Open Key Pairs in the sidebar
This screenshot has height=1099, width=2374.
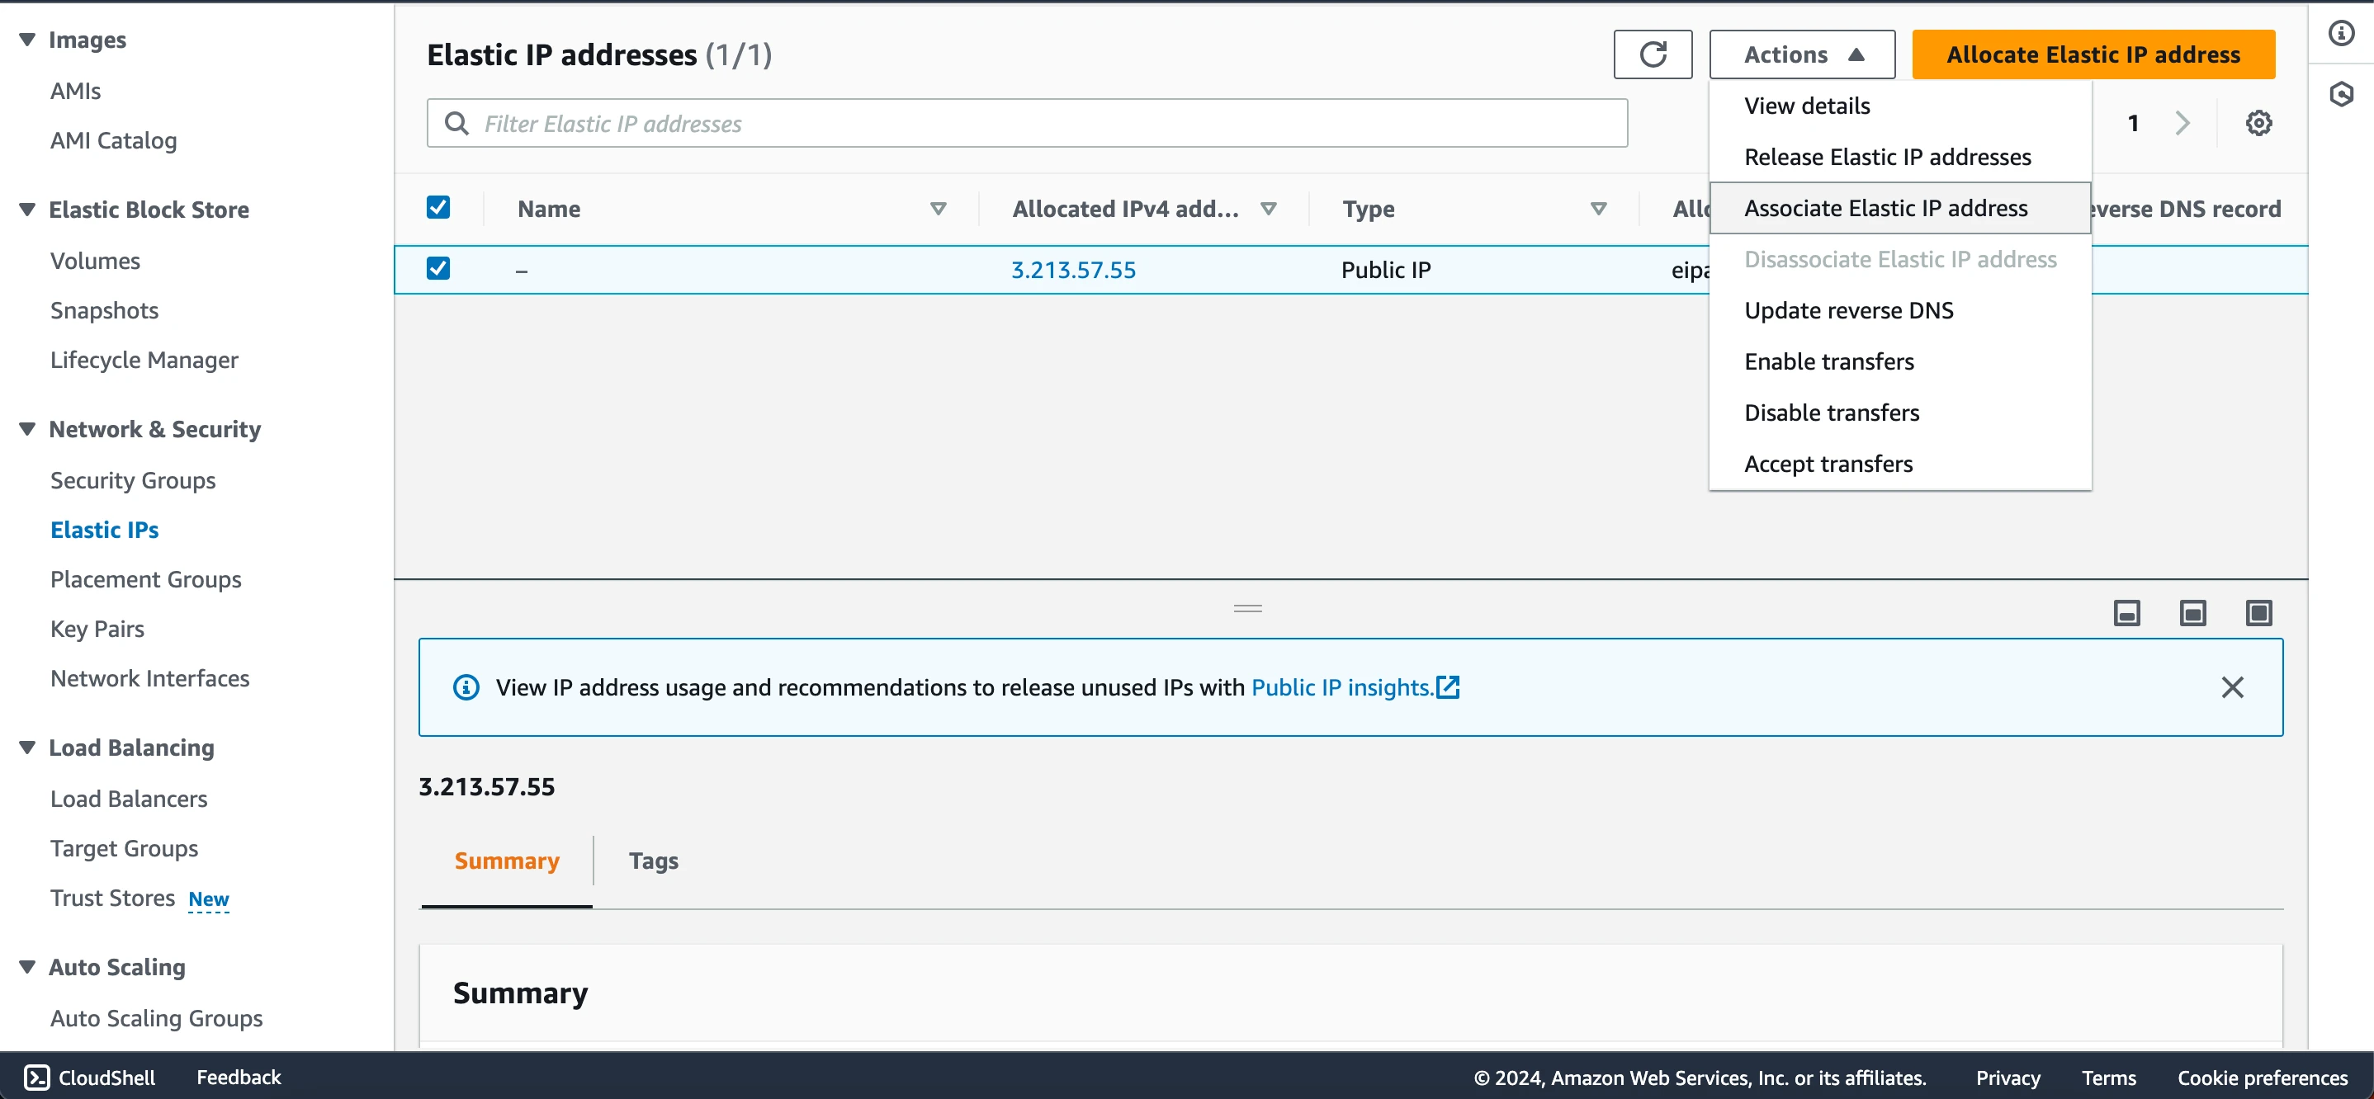pos(97,630)
